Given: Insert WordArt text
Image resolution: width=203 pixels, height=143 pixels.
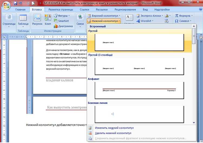Looking at the screenshot, I should pyautogui.click(x=145, y=21).
